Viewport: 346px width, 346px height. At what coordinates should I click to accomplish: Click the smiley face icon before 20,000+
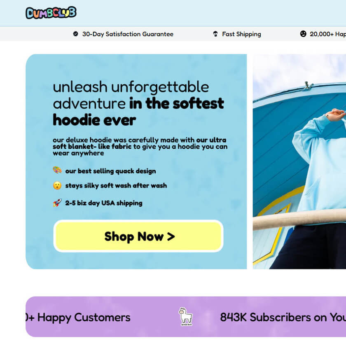pos(303,34)
